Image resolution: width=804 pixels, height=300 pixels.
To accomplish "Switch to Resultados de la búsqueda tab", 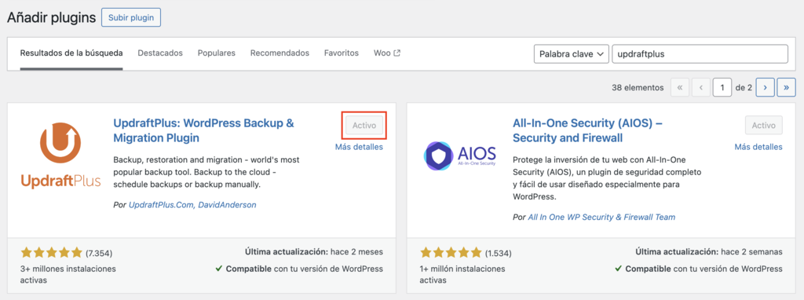I will click(x=71, y=53).
